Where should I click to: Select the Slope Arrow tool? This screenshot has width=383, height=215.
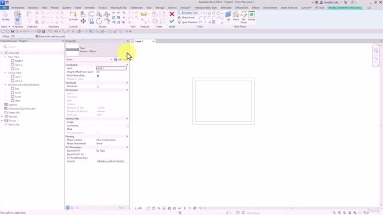pyautogui.click(x=186, y=17)
